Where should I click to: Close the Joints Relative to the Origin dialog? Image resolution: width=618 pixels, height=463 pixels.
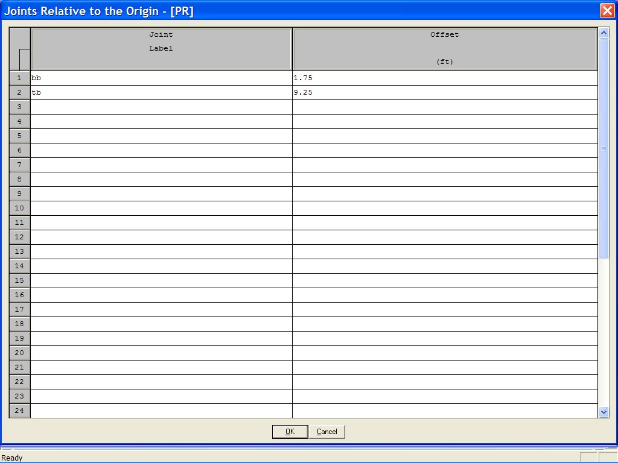pos(607,11)
